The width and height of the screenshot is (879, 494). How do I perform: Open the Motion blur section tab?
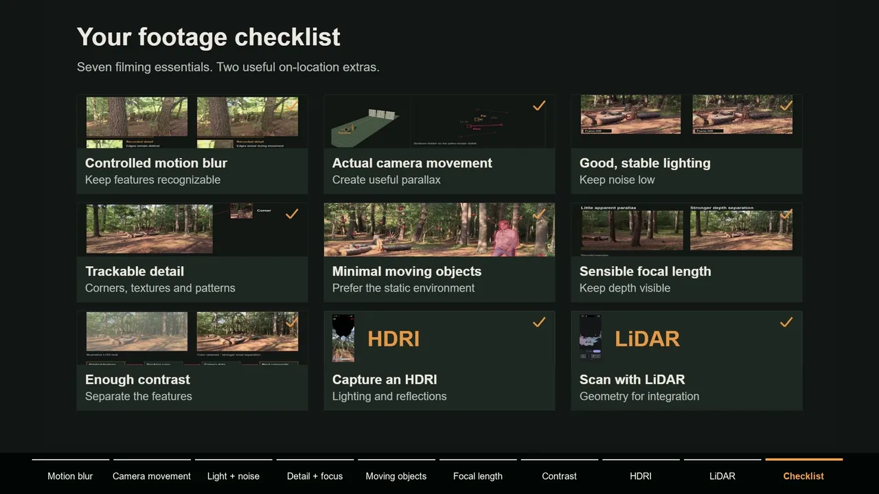click(x=70, y=475)
